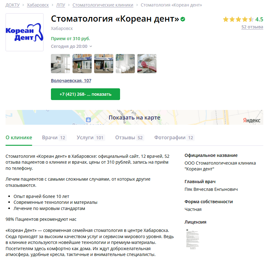Open the fourth photo with white chairs
The height and width of the screenshot is (260, 279).
pos(125,64)
